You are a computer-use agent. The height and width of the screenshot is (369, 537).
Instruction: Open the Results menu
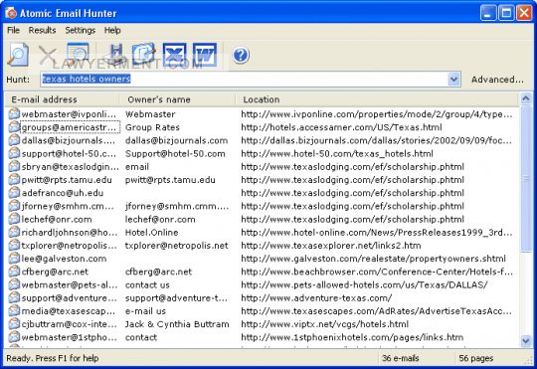pyautogui.click(x=42, y=30)
